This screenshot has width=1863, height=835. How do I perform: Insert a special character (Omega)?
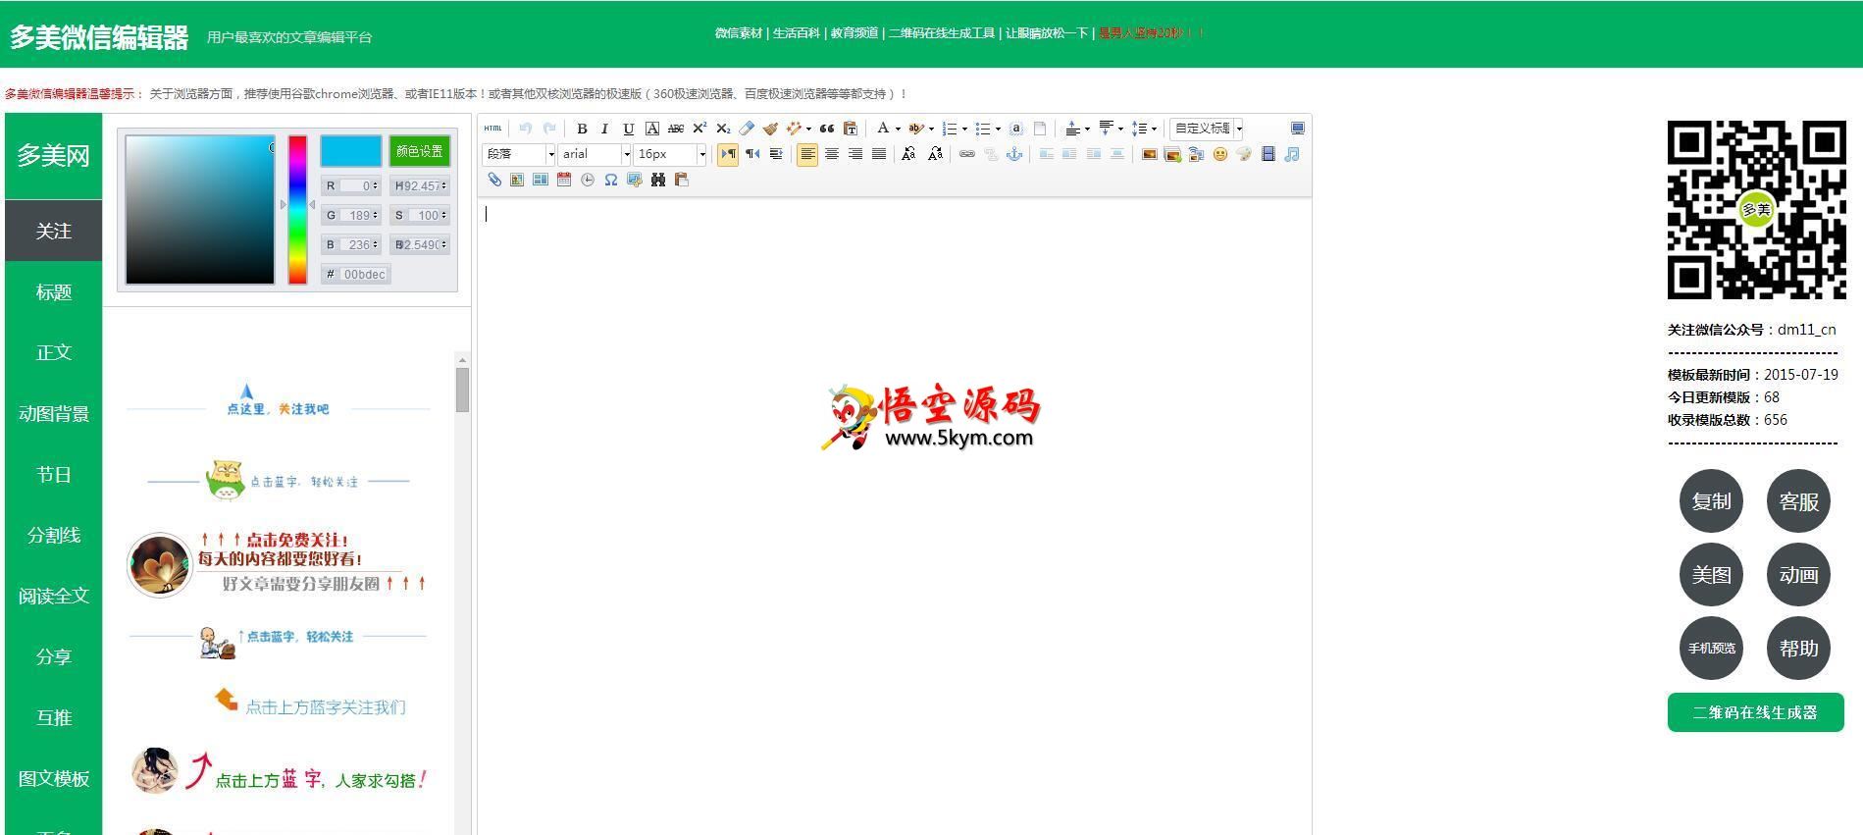point(611,180)
